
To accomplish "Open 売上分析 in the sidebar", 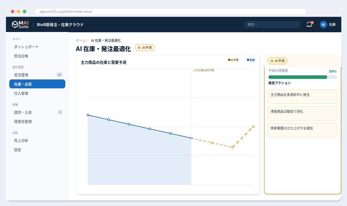I will pyautogui.click(x=37, y=140).
